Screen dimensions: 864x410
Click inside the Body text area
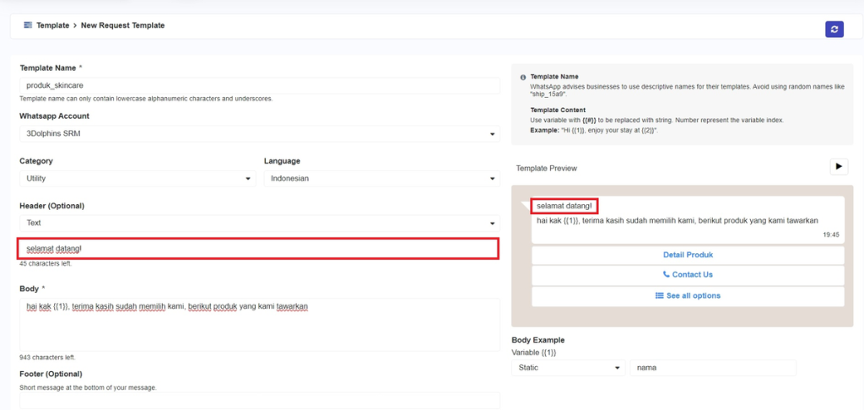pyautogui.click(x=259, y=323)
